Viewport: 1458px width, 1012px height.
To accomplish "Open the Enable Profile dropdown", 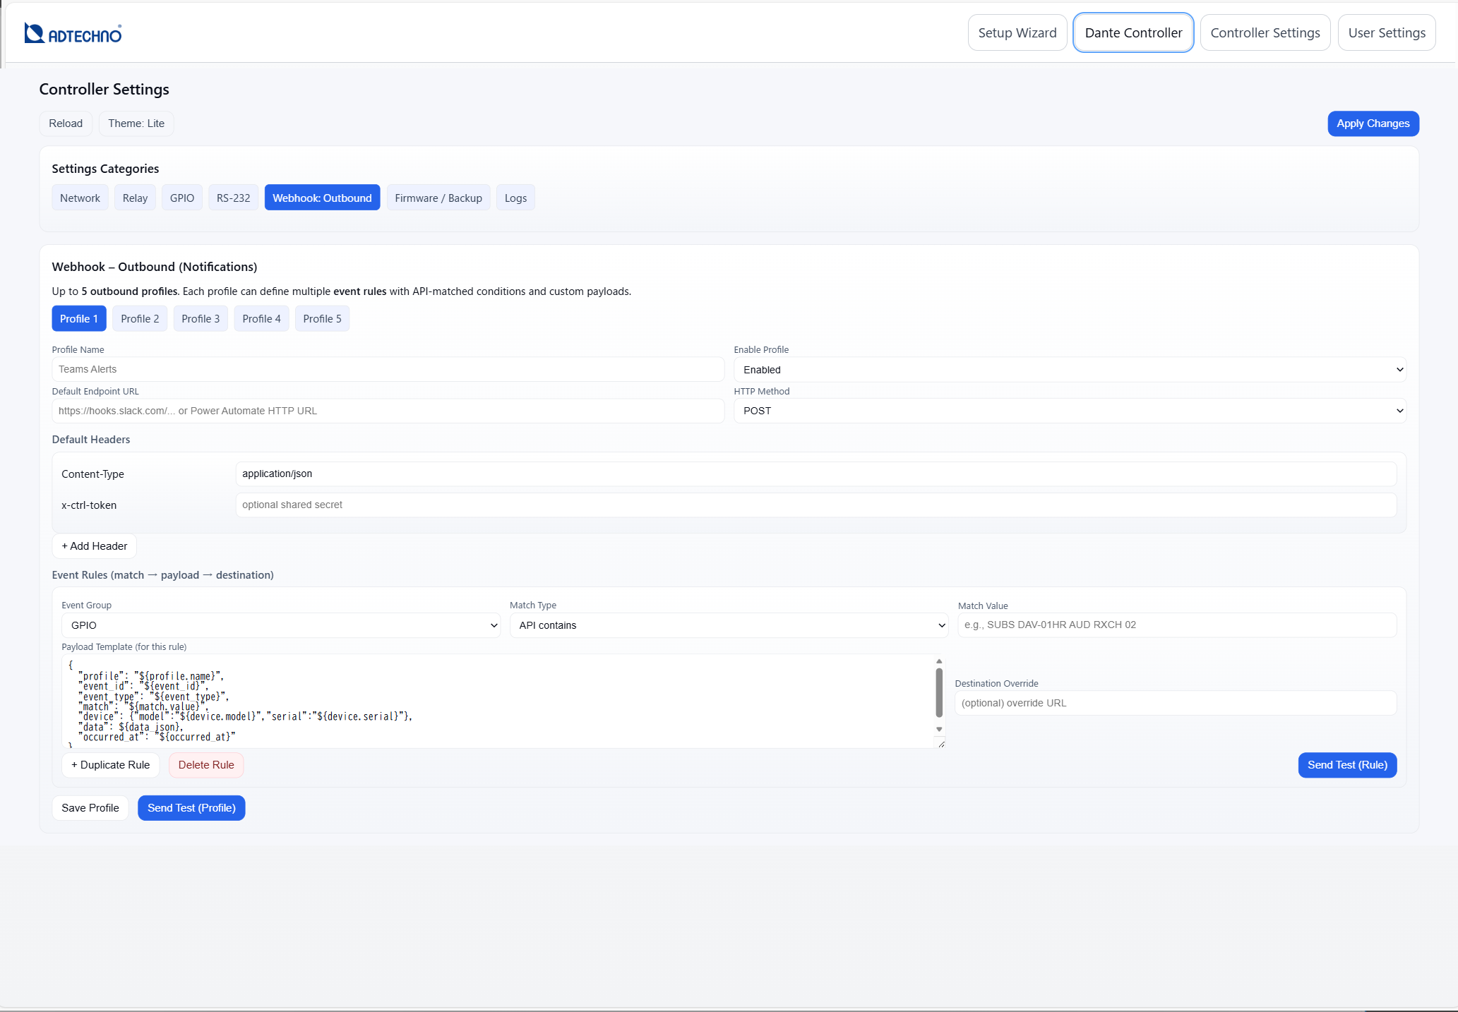I will pos(1070,369).
